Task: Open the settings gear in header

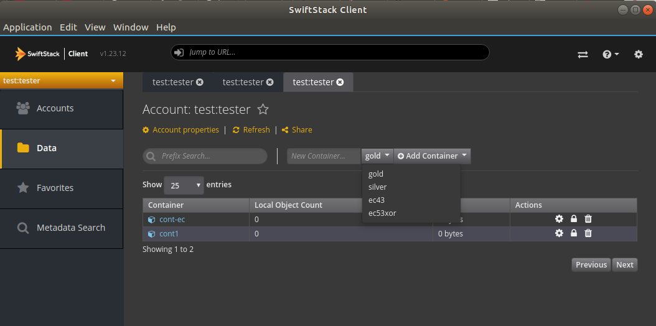Action: (x=639, y=54)
